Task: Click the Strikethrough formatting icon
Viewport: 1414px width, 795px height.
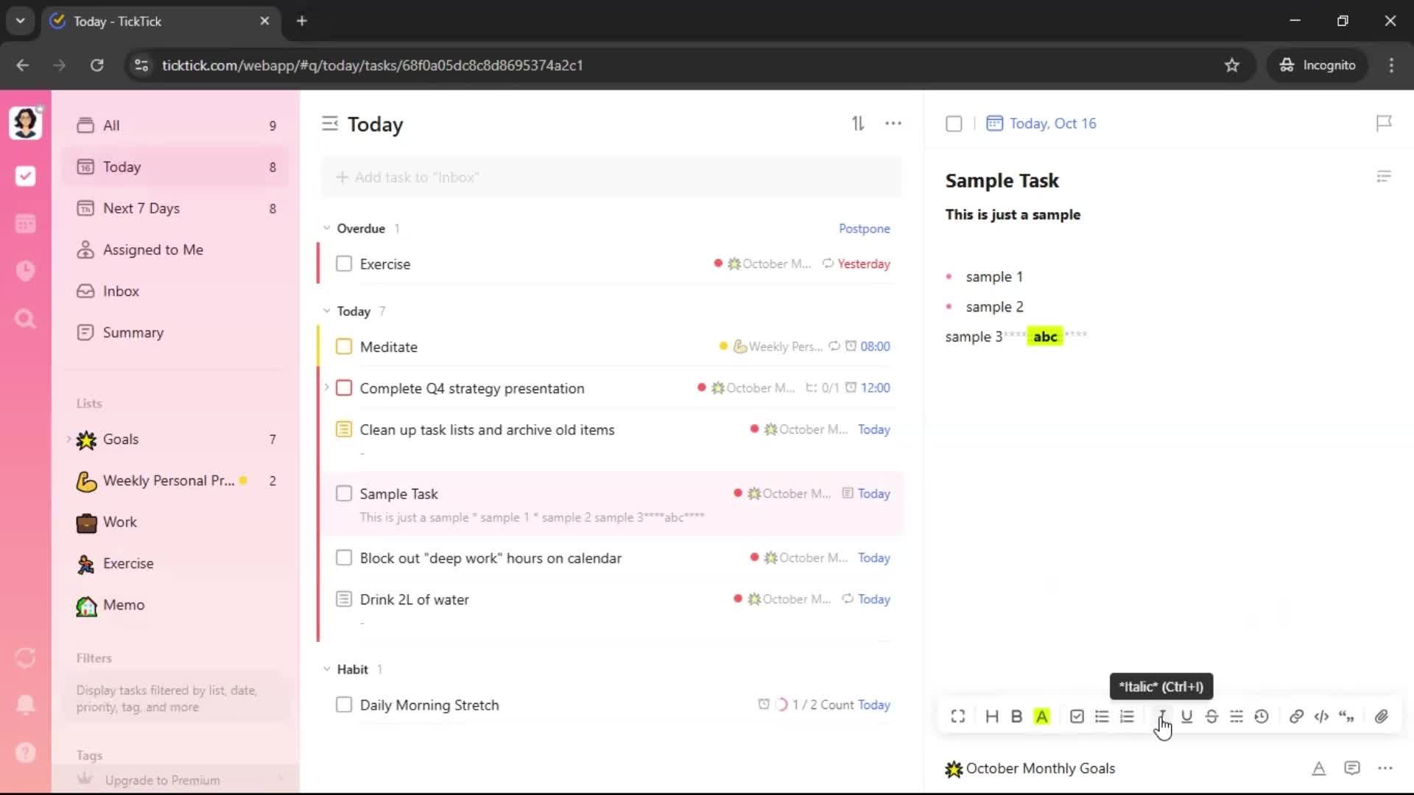Action: tap(1211, 716)
